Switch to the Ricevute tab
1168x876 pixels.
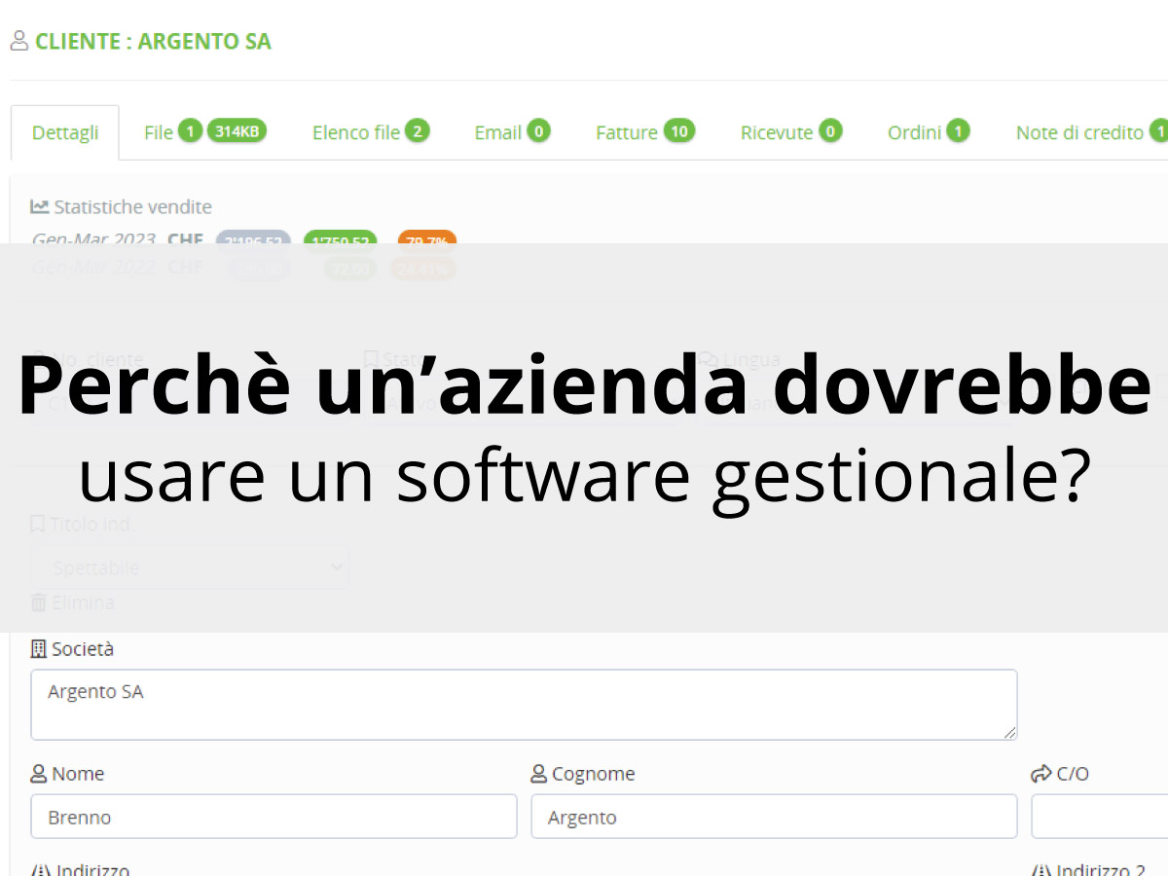point(776,131)
